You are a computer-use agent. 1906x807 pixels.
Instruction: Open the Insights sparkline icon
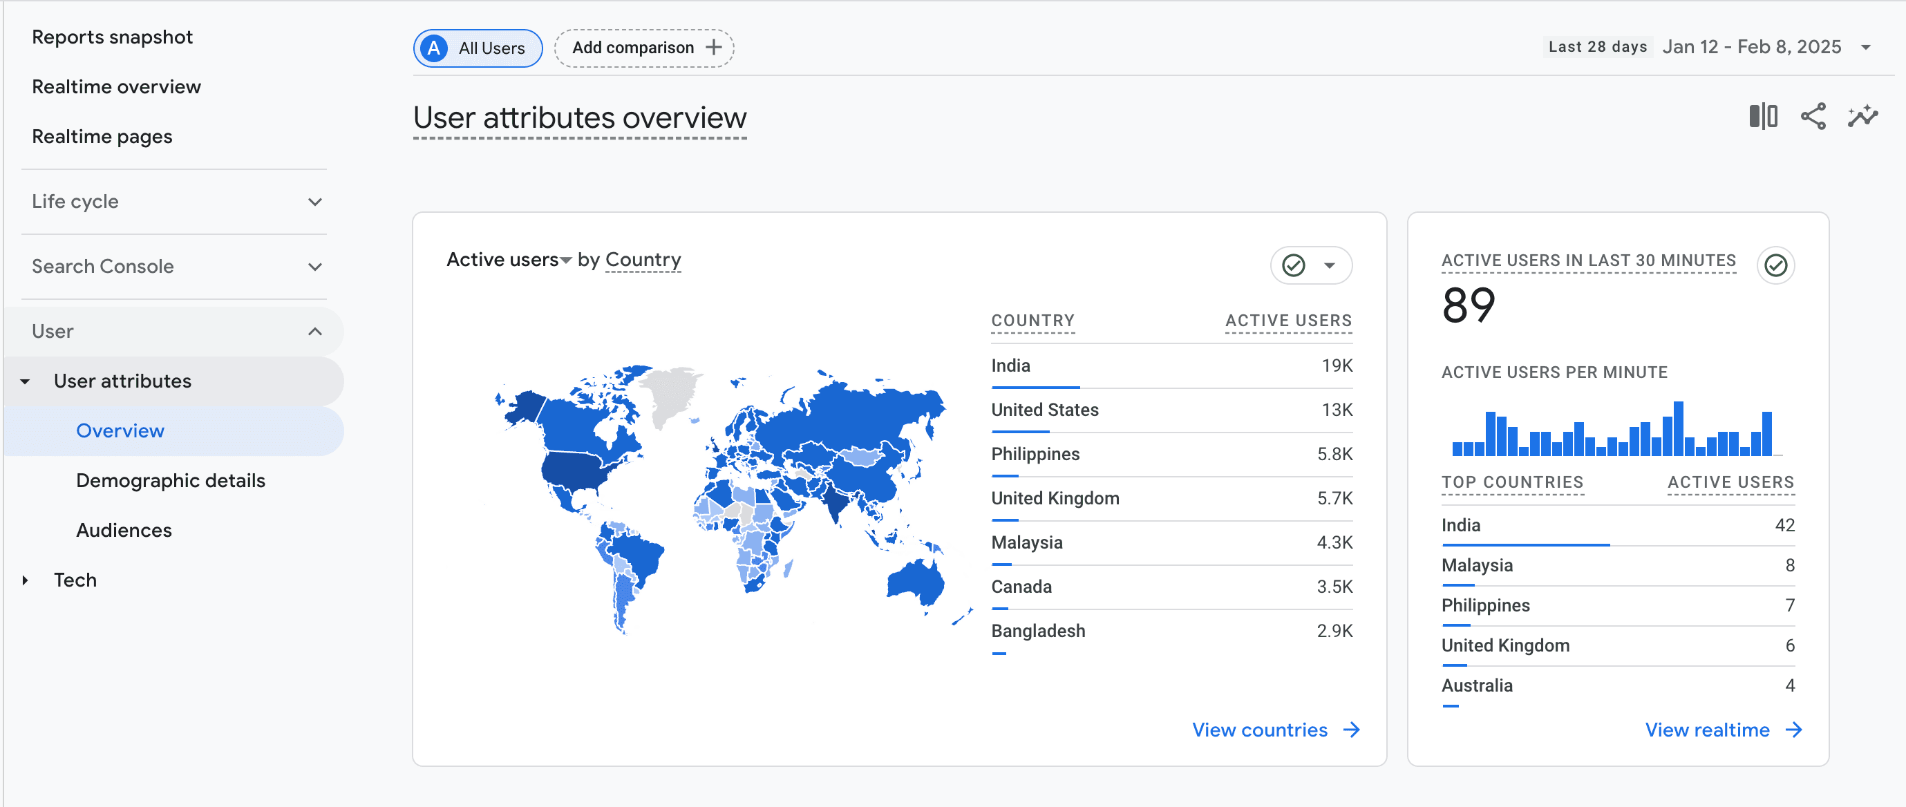tap(1862, 116)
